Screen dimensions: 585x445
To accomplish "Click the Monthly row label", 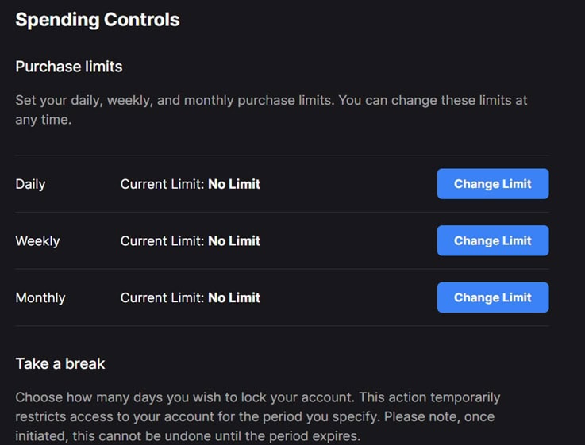I will coord(40,298).
